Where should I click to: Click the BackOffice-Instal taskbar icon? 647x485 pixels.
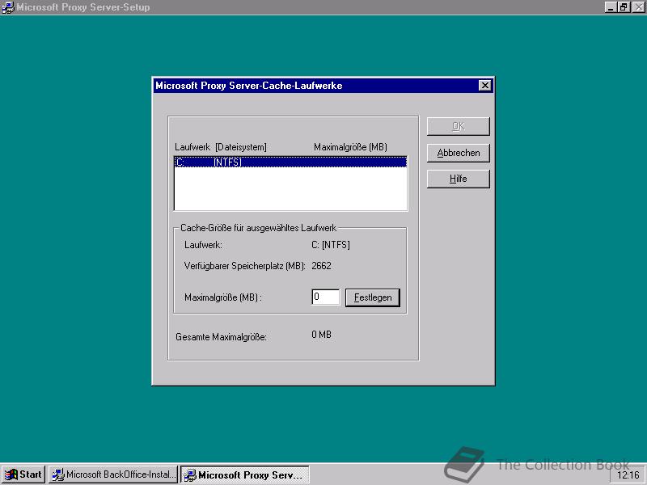[57, 474]
